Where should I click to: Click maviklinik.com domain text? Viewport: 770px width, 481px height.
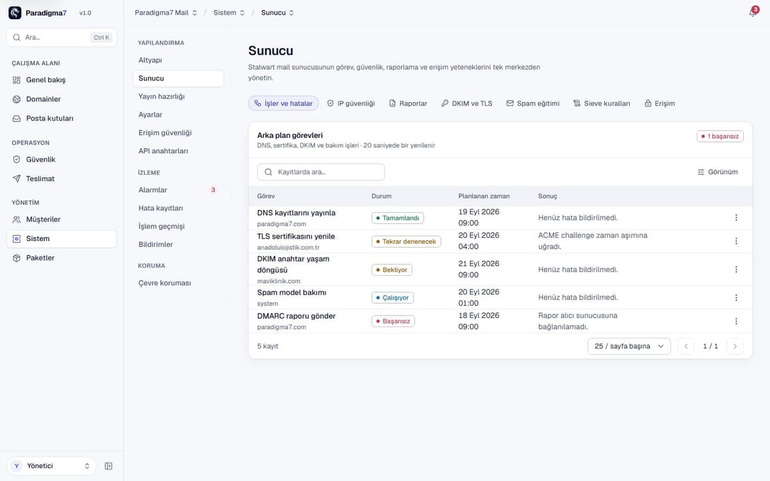[x=278, y=281]
